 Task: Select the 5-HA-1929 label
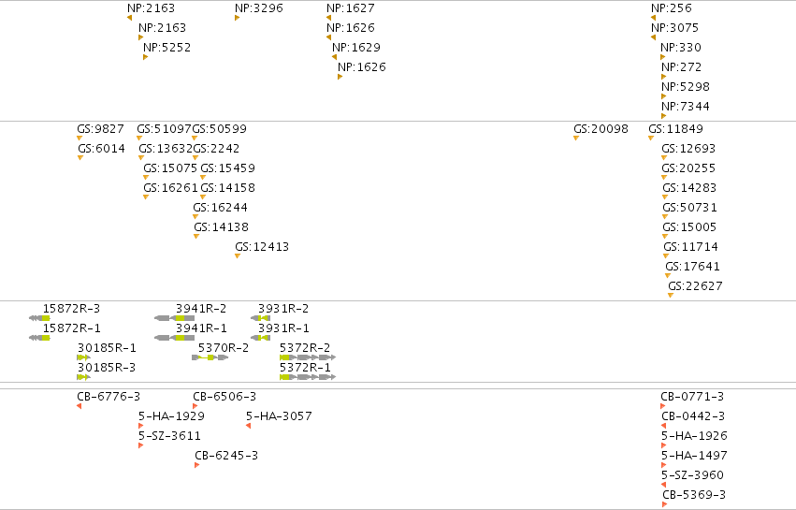[171, 416]
